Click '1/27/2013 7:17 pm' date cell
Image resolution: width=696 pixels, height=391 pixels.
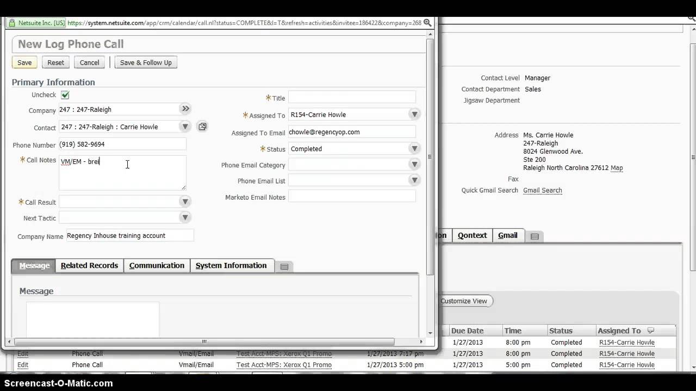coord(395,354)
